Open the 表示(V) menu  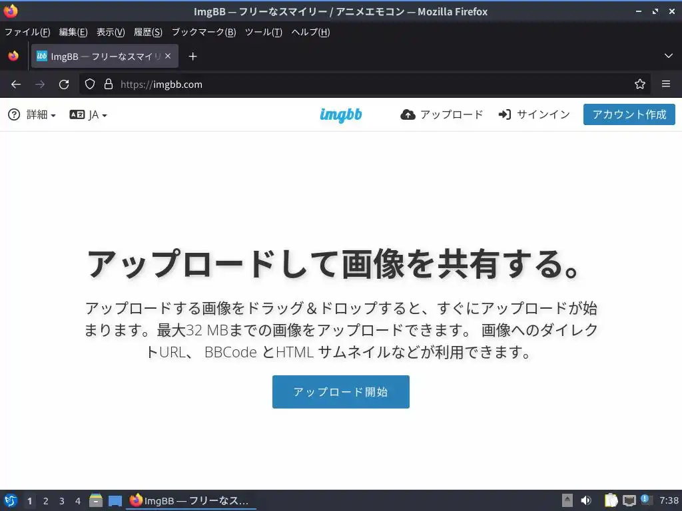(111, 32)
